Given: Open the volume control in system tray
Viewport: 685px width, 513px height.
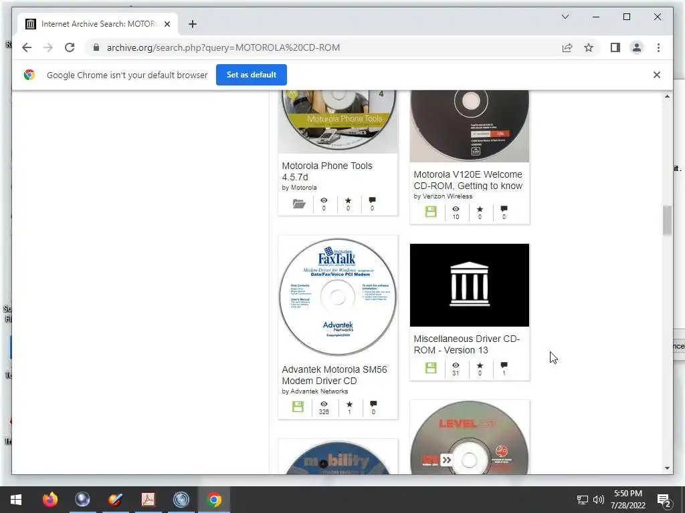Looking at the screenshot, I should 599,500.
